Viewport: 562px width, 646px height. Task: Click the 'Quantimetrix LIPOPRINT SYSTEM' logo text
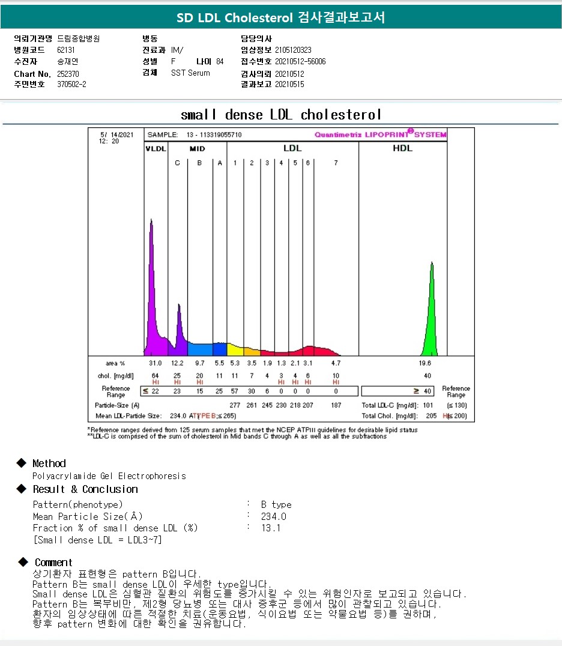click(x=380, y=134)
